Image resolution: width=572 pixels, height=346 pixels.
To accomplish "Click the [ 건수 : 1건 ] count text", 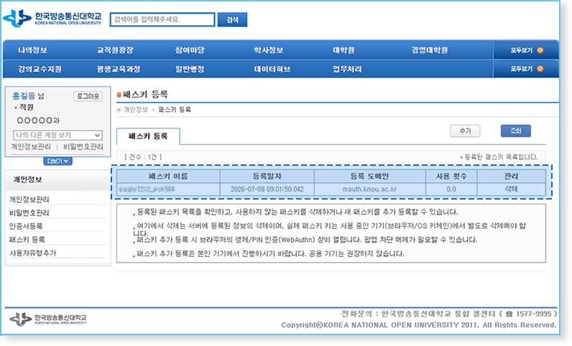I will point(143,157).
